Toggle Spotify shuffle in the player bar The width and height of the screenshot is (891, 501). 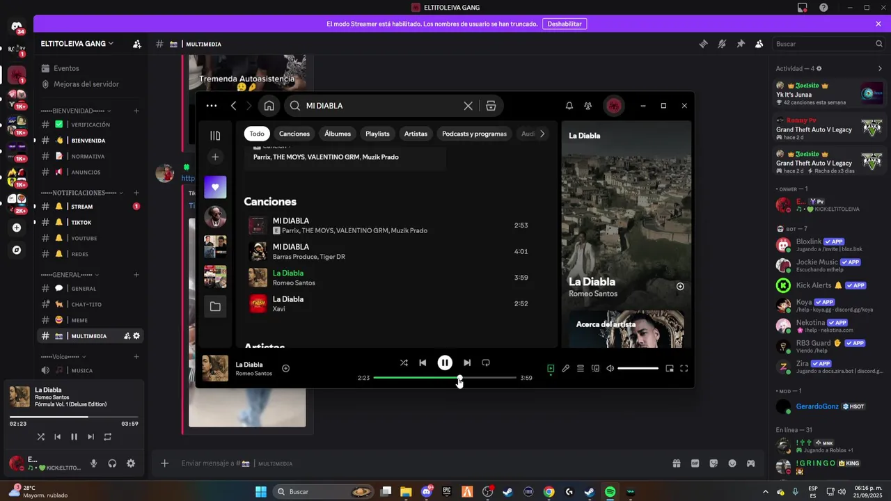click(x=404, y=363)
